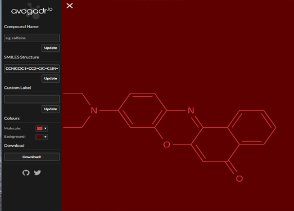This screenshot has width=294, height=211.
Task: Click the dark red Background colour swatch
Action: (x=40, y=137)
